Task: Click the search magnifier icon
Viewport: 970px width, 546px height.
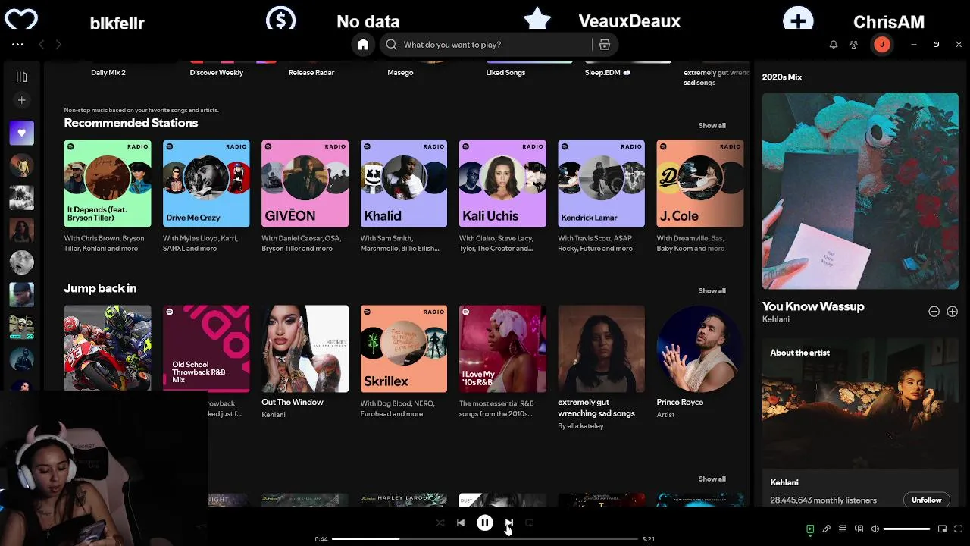Action: click(x=391, y=45)
